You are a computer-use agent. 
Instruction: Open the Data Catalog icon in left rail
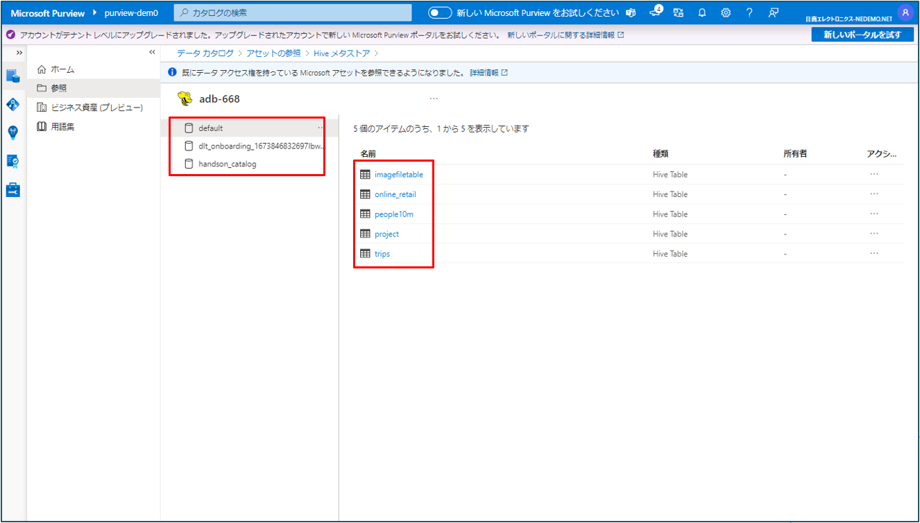coord(13,76)
